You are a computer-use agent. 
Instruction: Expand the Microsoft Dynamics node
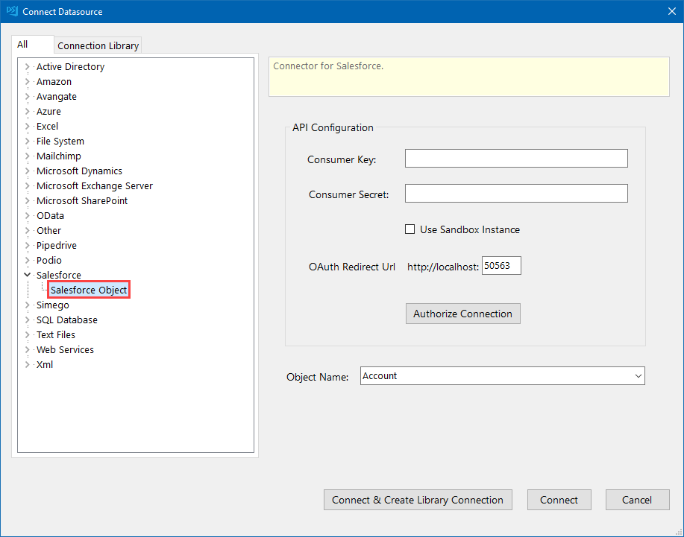tap(27, 171)
